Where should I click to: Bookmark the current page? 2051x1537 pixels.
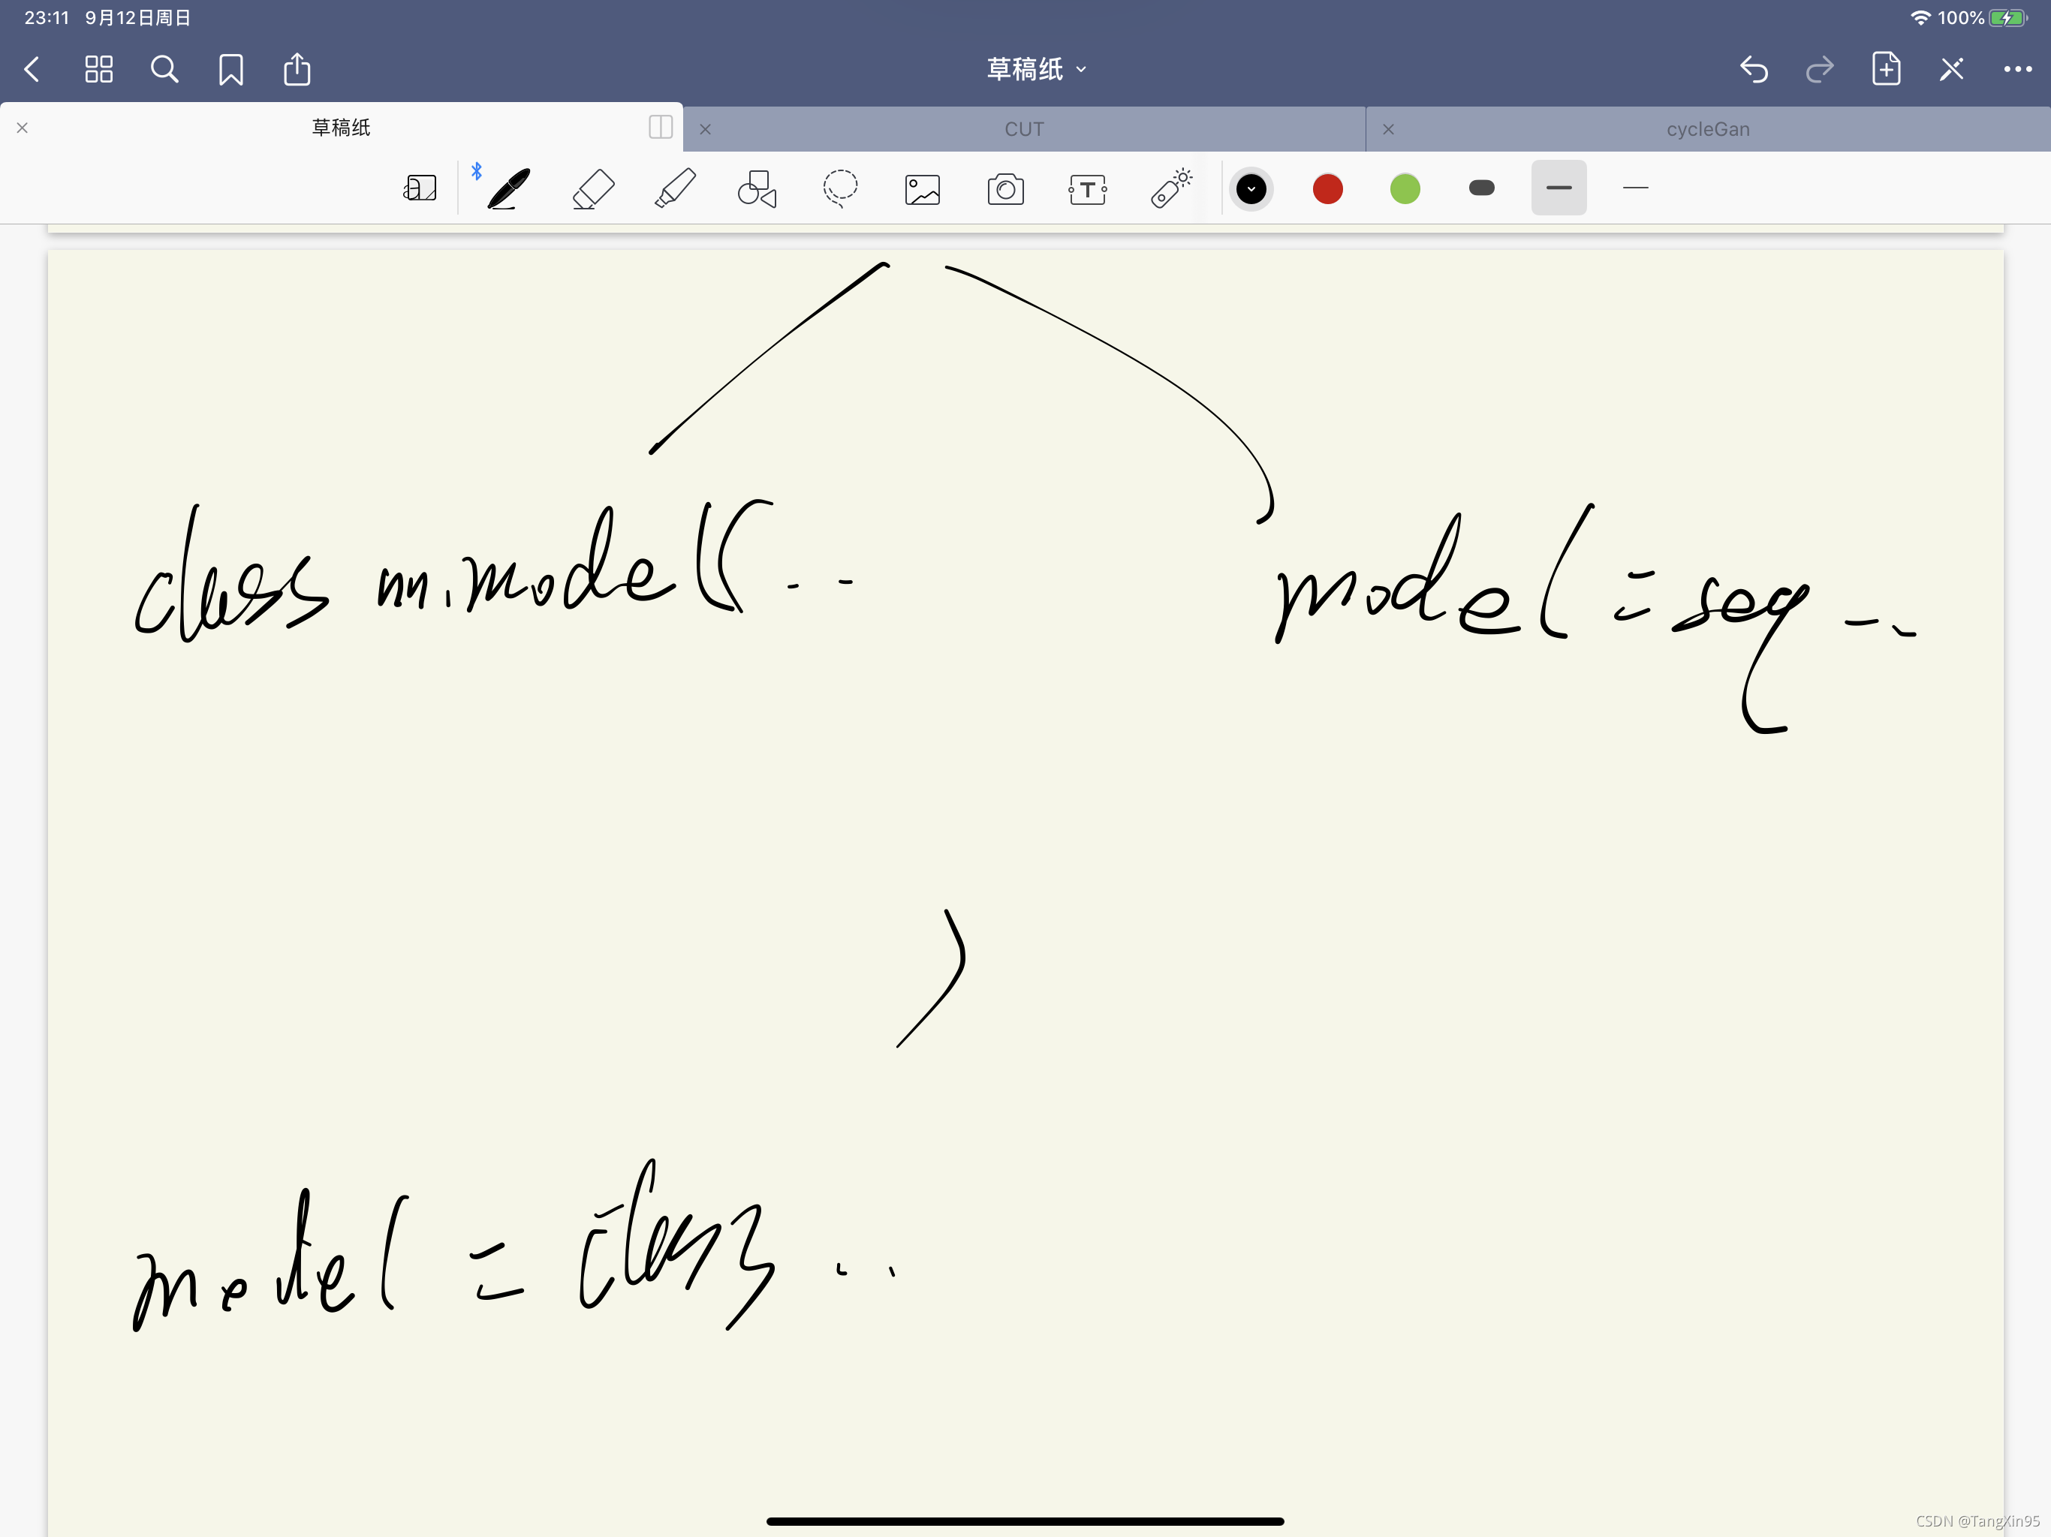click(x=231, y=70)
